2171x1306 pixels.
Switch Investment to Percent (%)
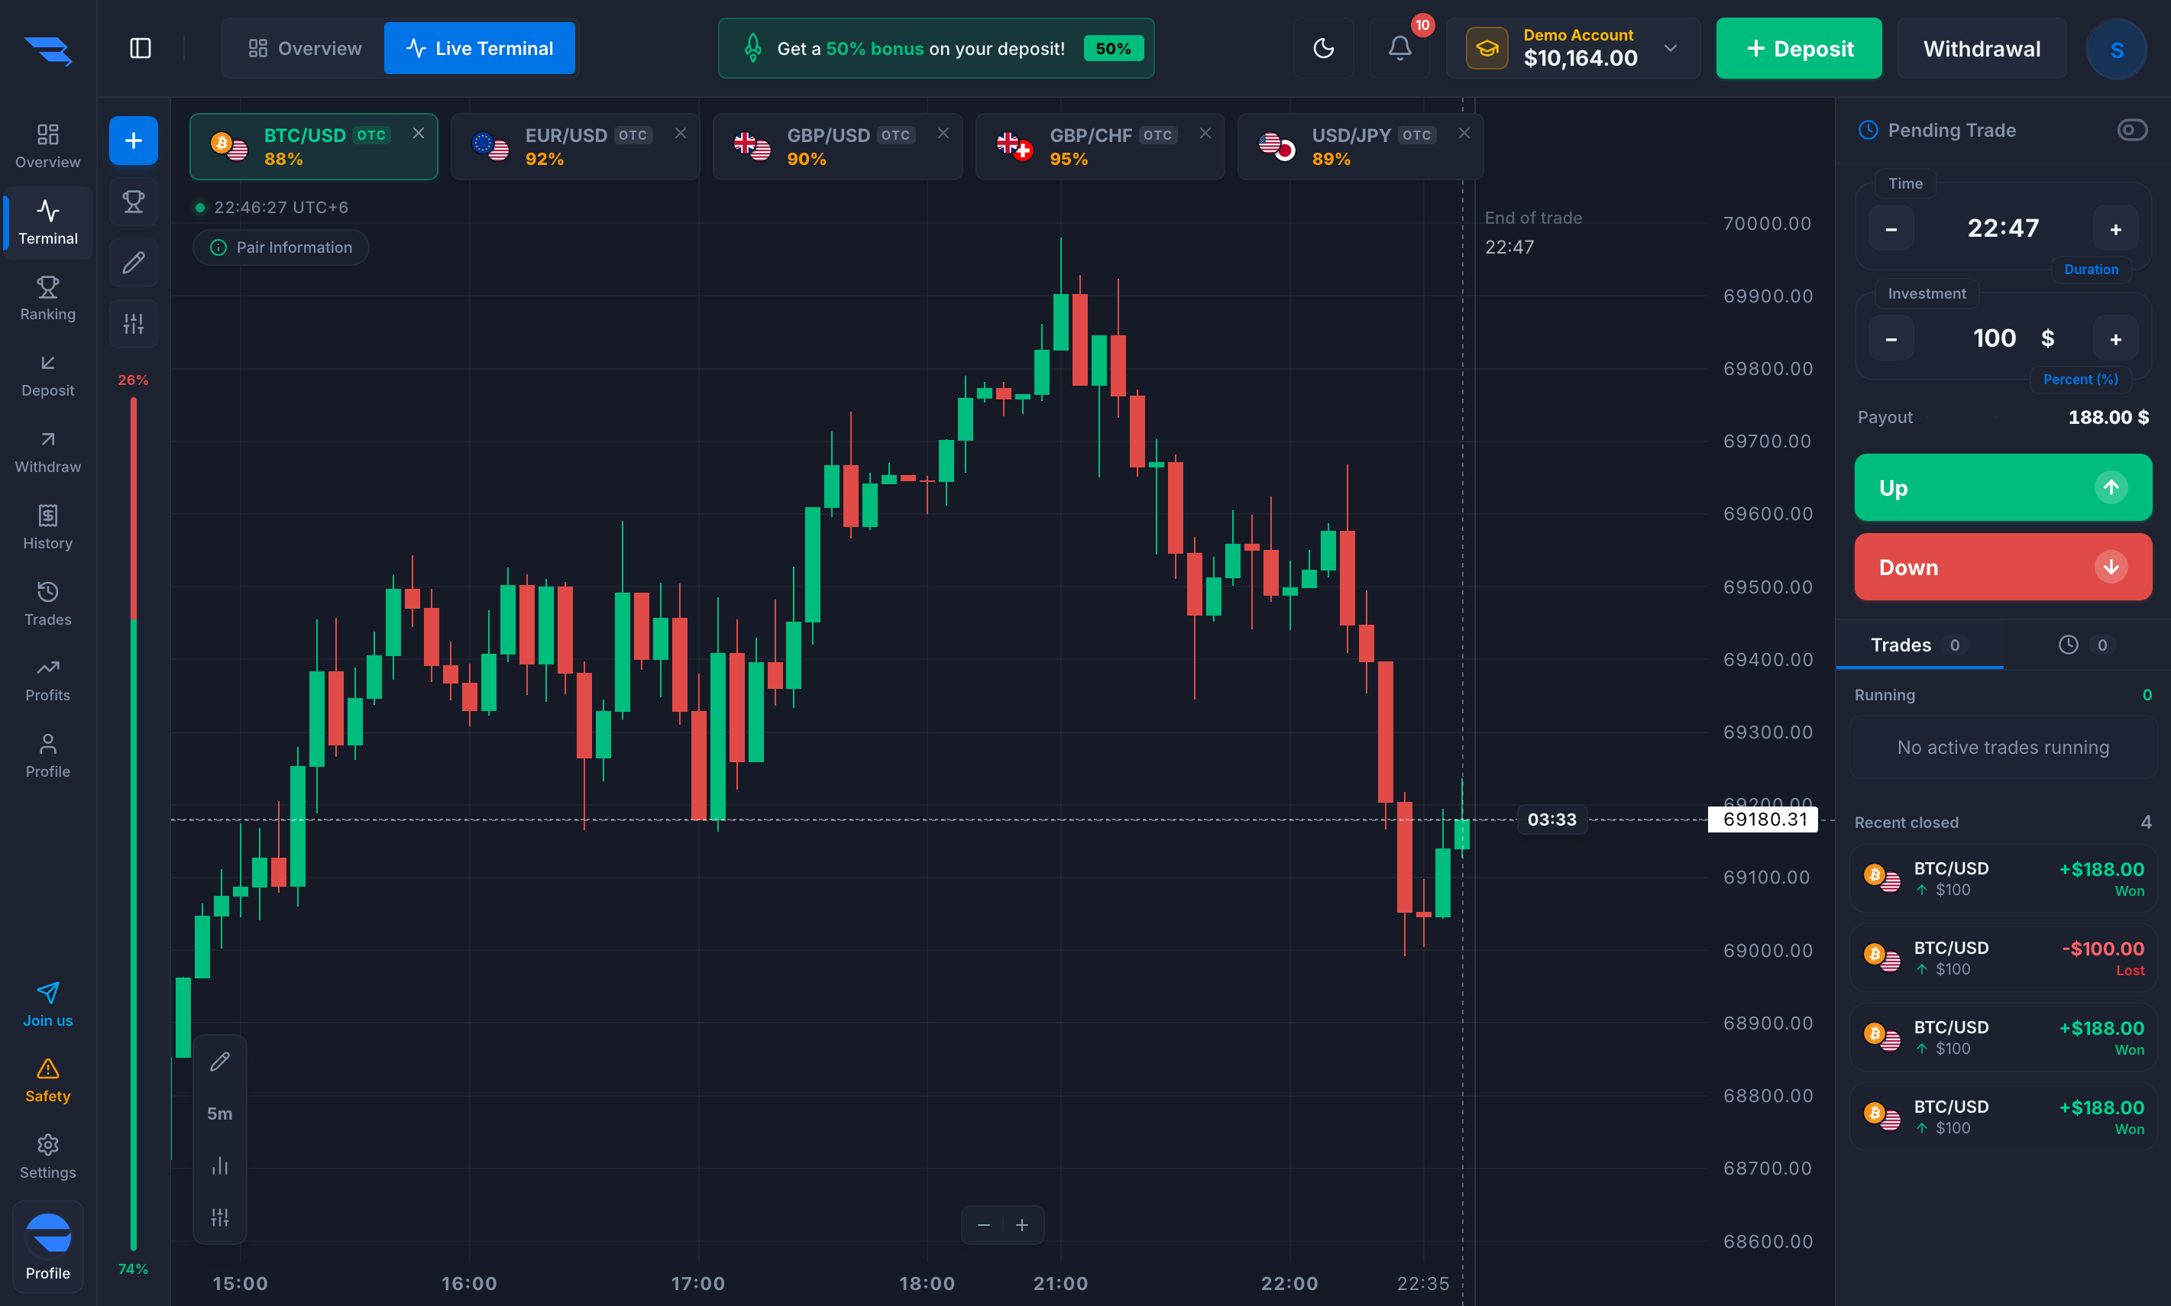pyautogui.click(x=2080, y=380)
